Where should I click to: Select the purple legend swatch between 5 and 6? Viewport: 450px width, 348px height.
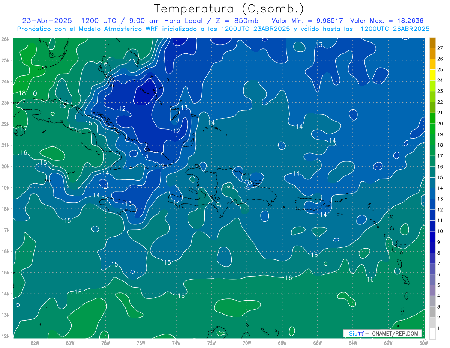(x=433, y=280)
